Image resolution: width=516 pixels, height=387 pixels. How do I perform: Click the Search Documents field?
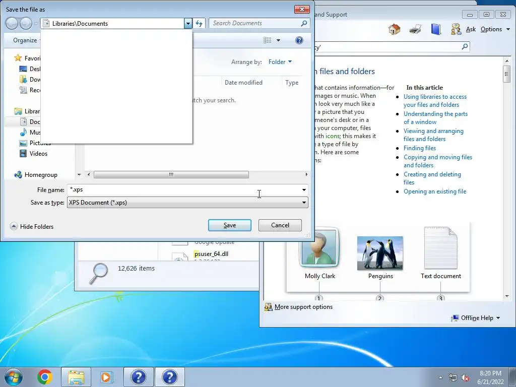click(260, 23)
